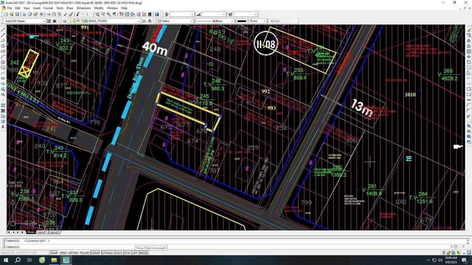Select the Zoom Window tool
The width and height of the screenshot is (472, 265).
point(109,14)
